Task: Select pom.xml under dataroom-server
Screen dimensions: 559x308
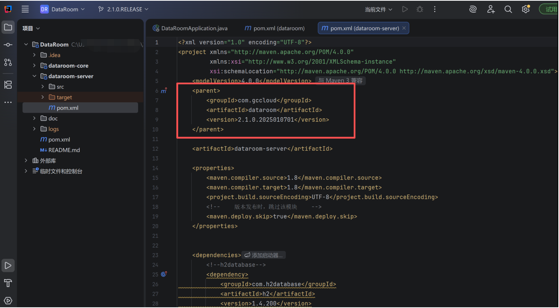Action: coord(80,108)
